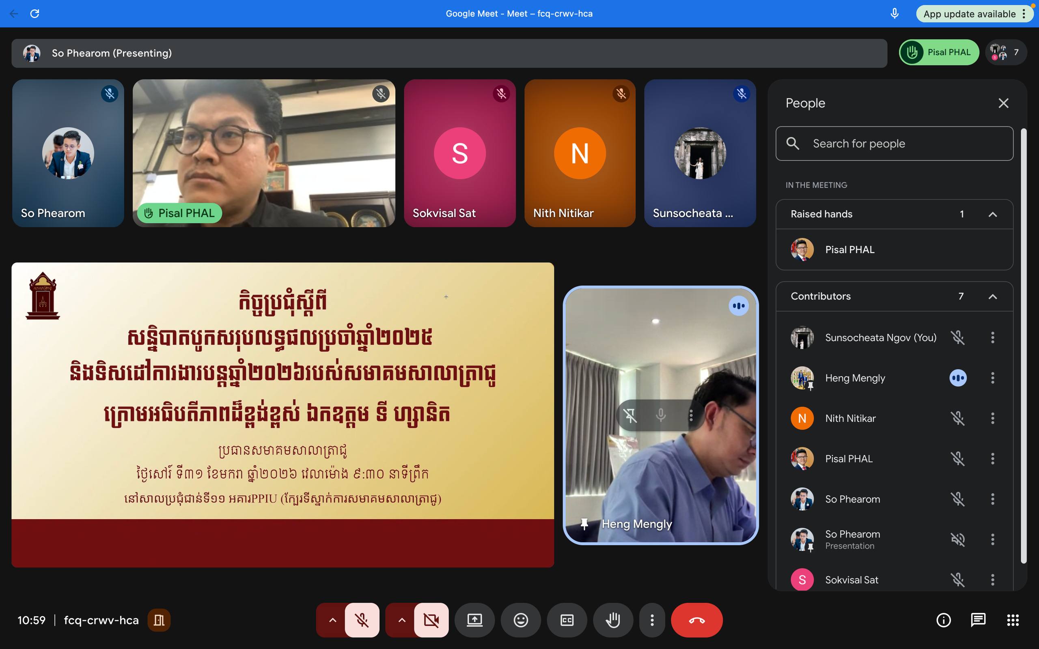
Task: Toggle So Phearom presentation audio mute
Action: (957, 539)
